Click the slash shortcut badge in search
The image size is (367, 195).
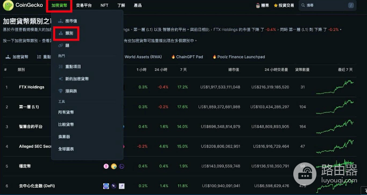coord(351,5)
